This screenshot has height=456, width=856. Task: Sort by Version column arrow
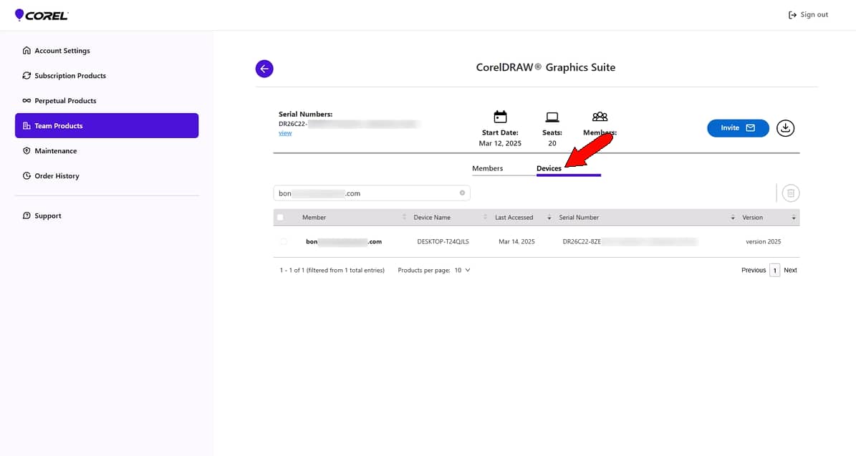(x=794, y=218)
